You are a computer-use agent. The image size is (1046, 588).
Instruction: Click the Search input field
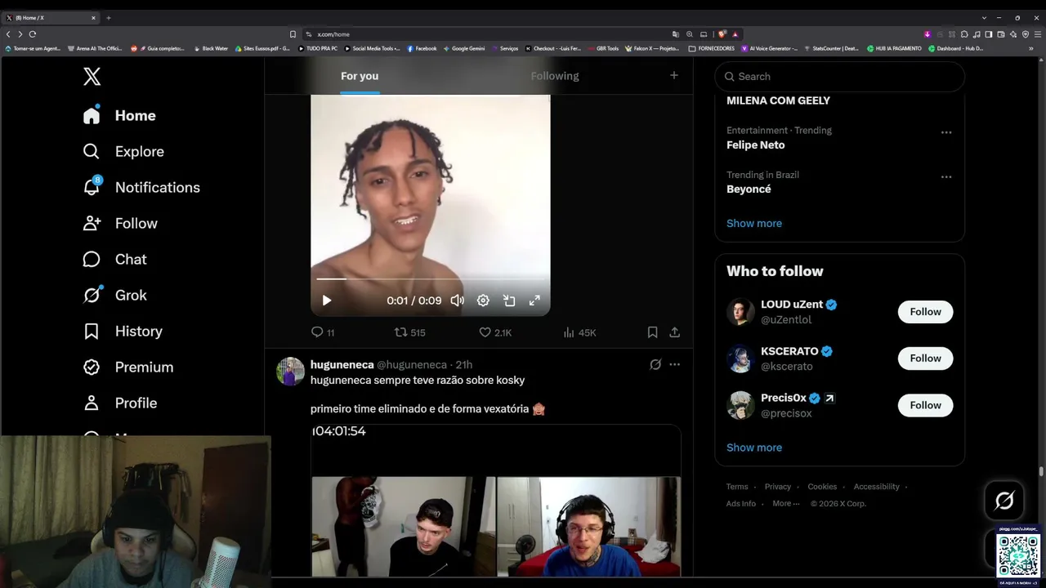pos(840,76)
